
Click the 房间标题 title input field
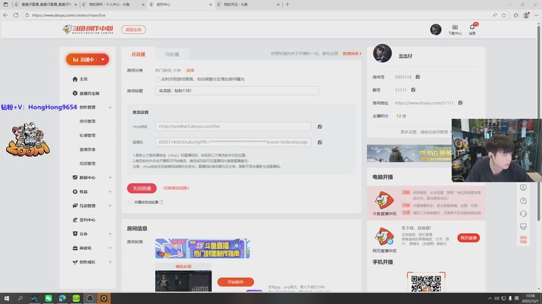point(236,91)
